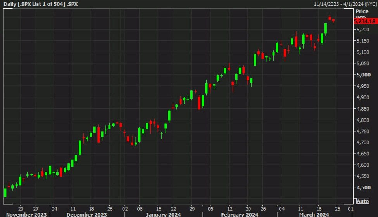This screenshot has width=378, height=217.
Task: Click the 4,500 price axis label
Action: [363, 187]
